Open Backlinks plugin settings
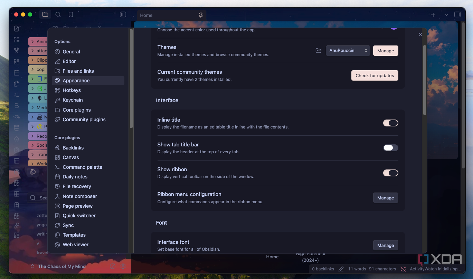 88,148
